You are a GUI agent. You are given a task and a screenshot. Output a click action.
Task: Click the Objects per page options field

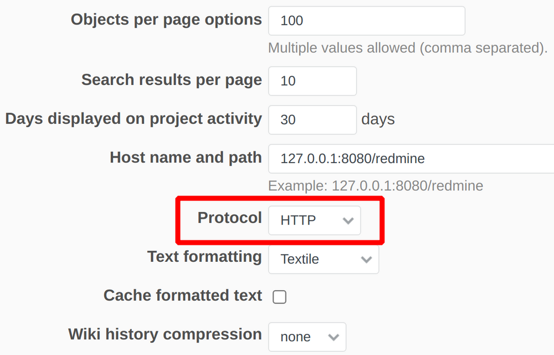pyautogui.click(x=366, y=21)
